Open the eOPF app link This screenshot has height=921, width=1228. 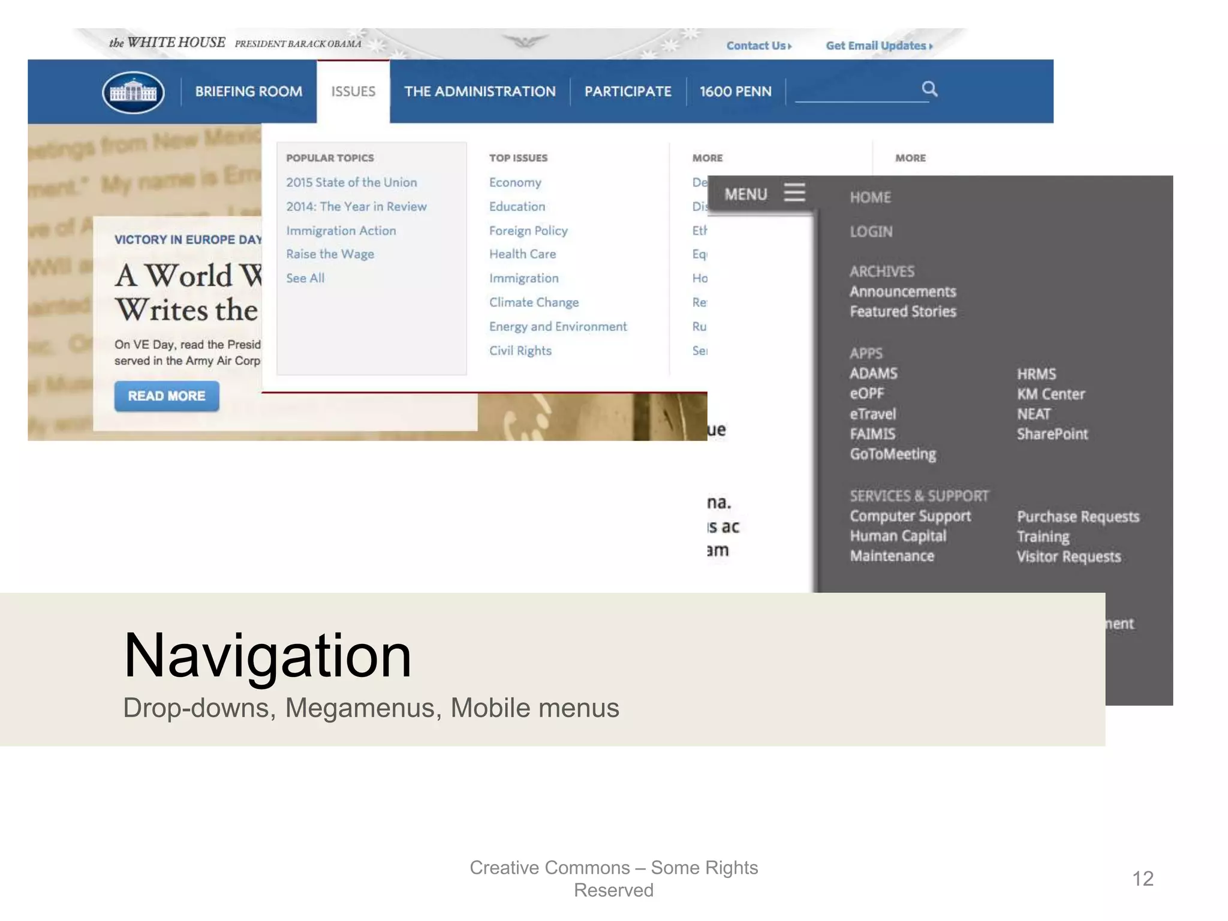(x=866, y=393)
